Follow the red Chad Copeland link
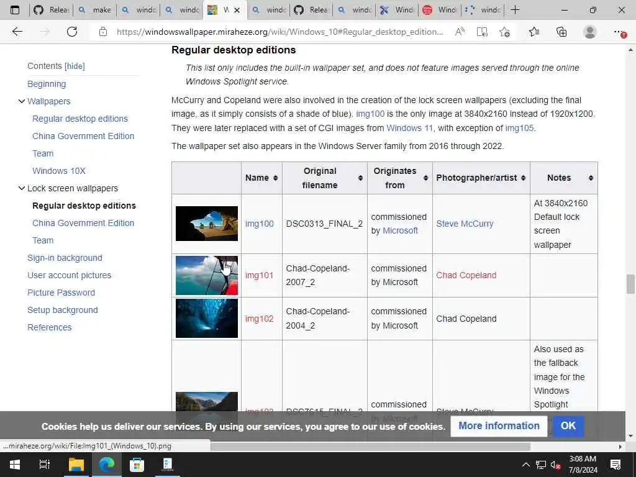Image resolution: width=636 pixels, height=477 pixels. click(466, 275)
